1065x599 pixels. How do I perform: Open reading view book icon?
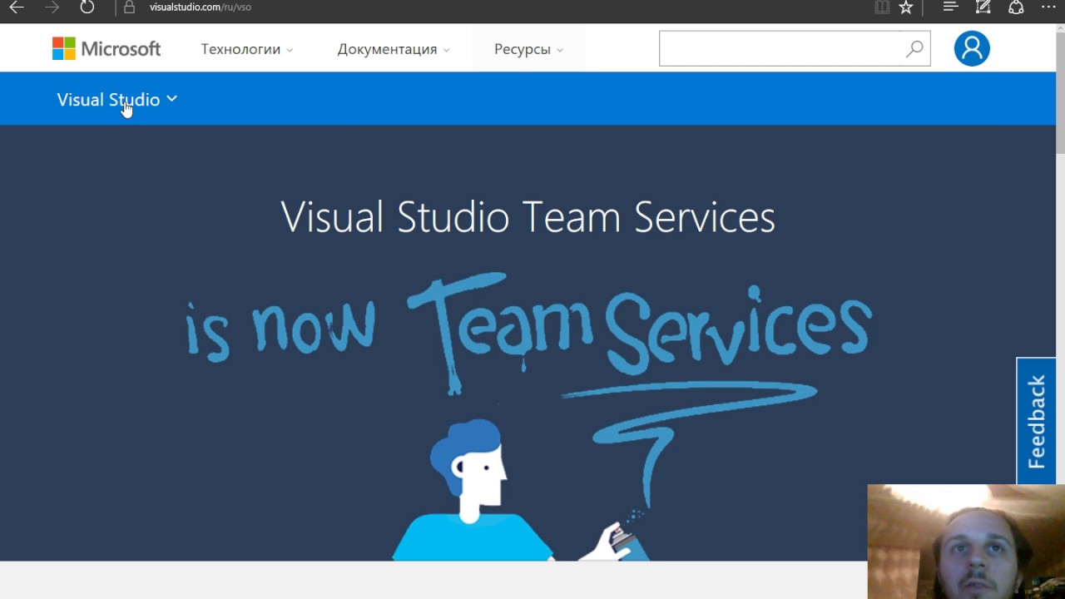(882, 7)
